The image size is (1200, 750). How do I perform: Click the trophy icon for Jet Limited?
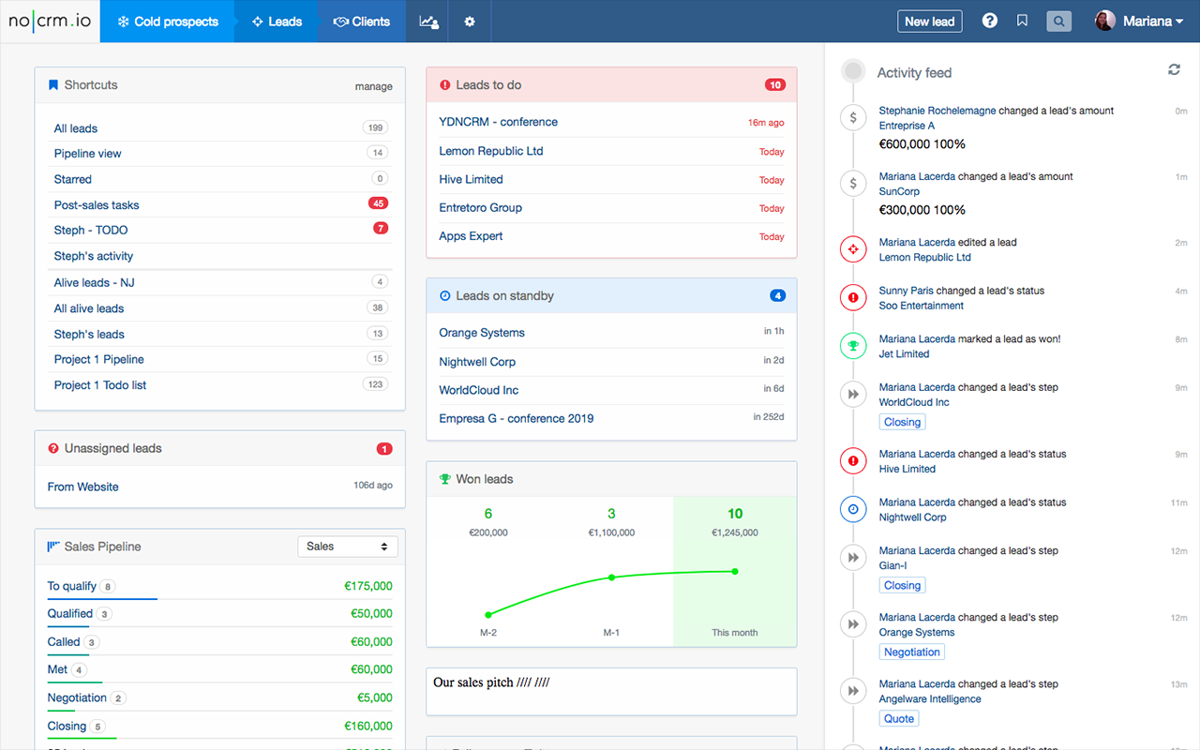853,346
